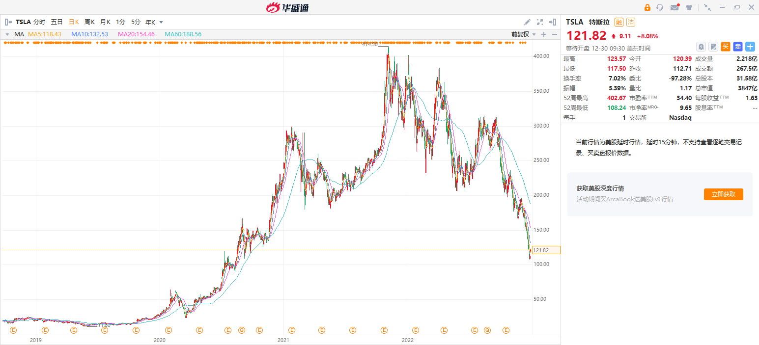Expand the chart to fullscreen
This screenshot has height=345, width=759.
click(540, 22)
